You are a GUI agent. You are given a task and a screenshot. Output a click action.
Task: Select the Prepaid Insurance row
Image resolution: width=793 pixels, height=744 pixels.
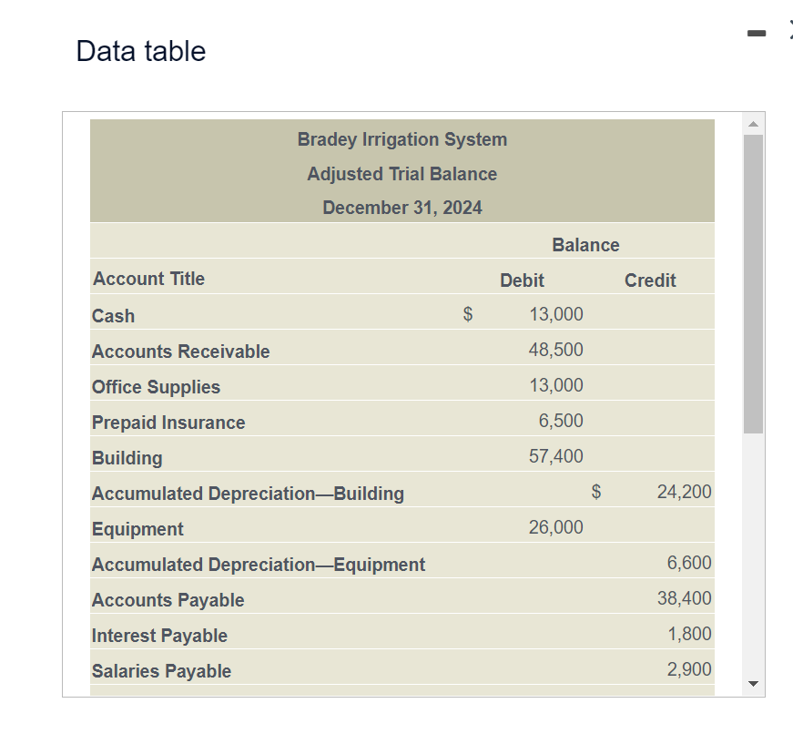pyautogui.click(x=168, y=422)
